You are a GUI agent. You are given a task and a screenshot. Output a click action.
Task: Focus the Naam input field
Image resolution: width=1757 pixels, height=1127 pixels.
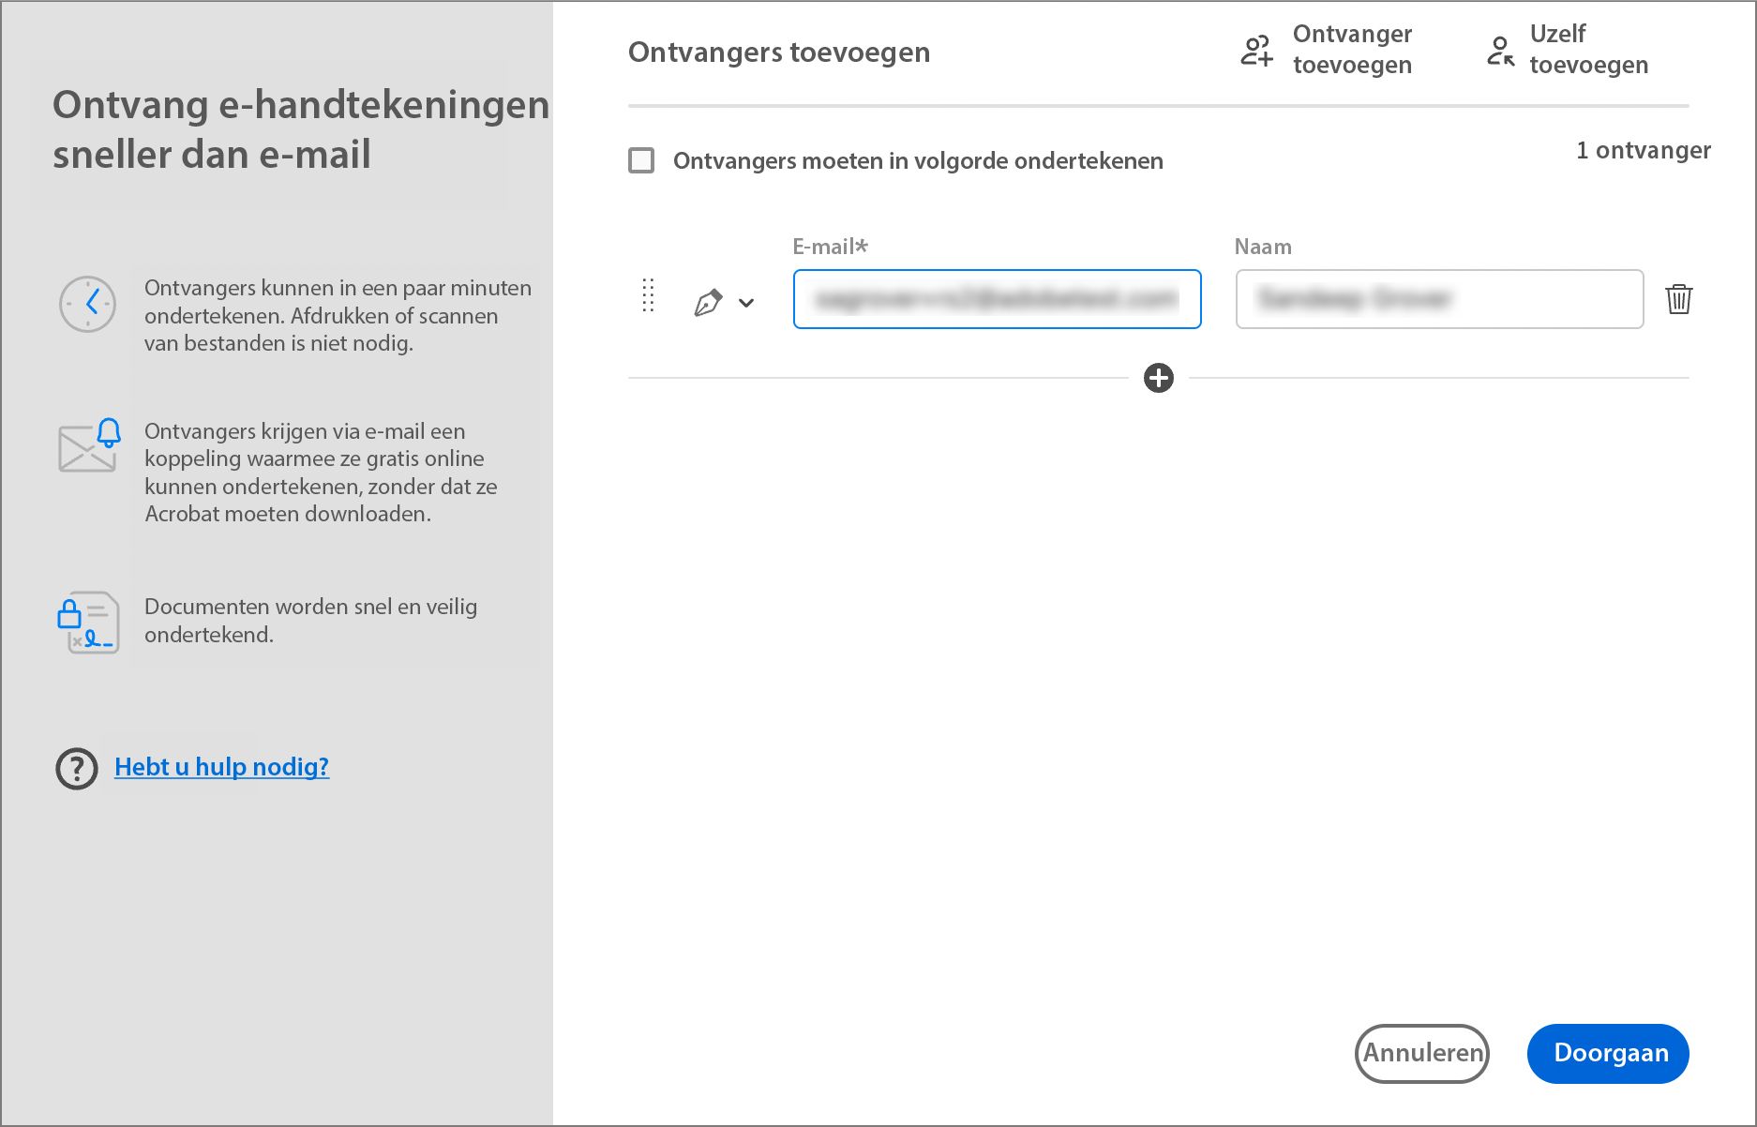click(1438, 299)
